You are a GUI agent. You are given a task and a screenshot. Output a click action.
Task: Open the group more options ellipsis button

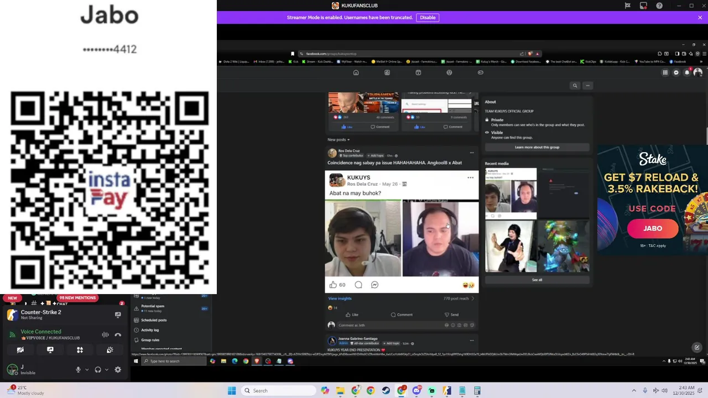pyautogui.click(x=587, y=86)
